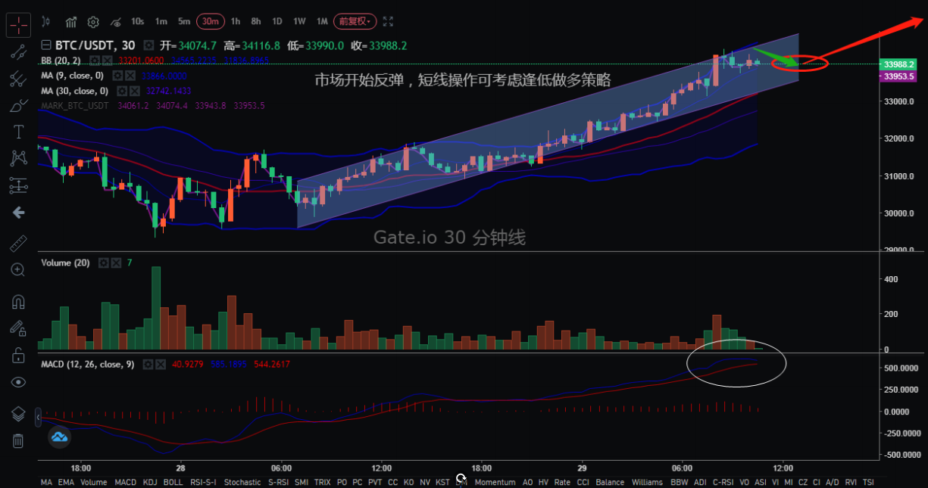The height and width of the screenshot is (488, 928).
Task: Hide indicator values with the eye-slash icon
Action: (x=117, y=23)
